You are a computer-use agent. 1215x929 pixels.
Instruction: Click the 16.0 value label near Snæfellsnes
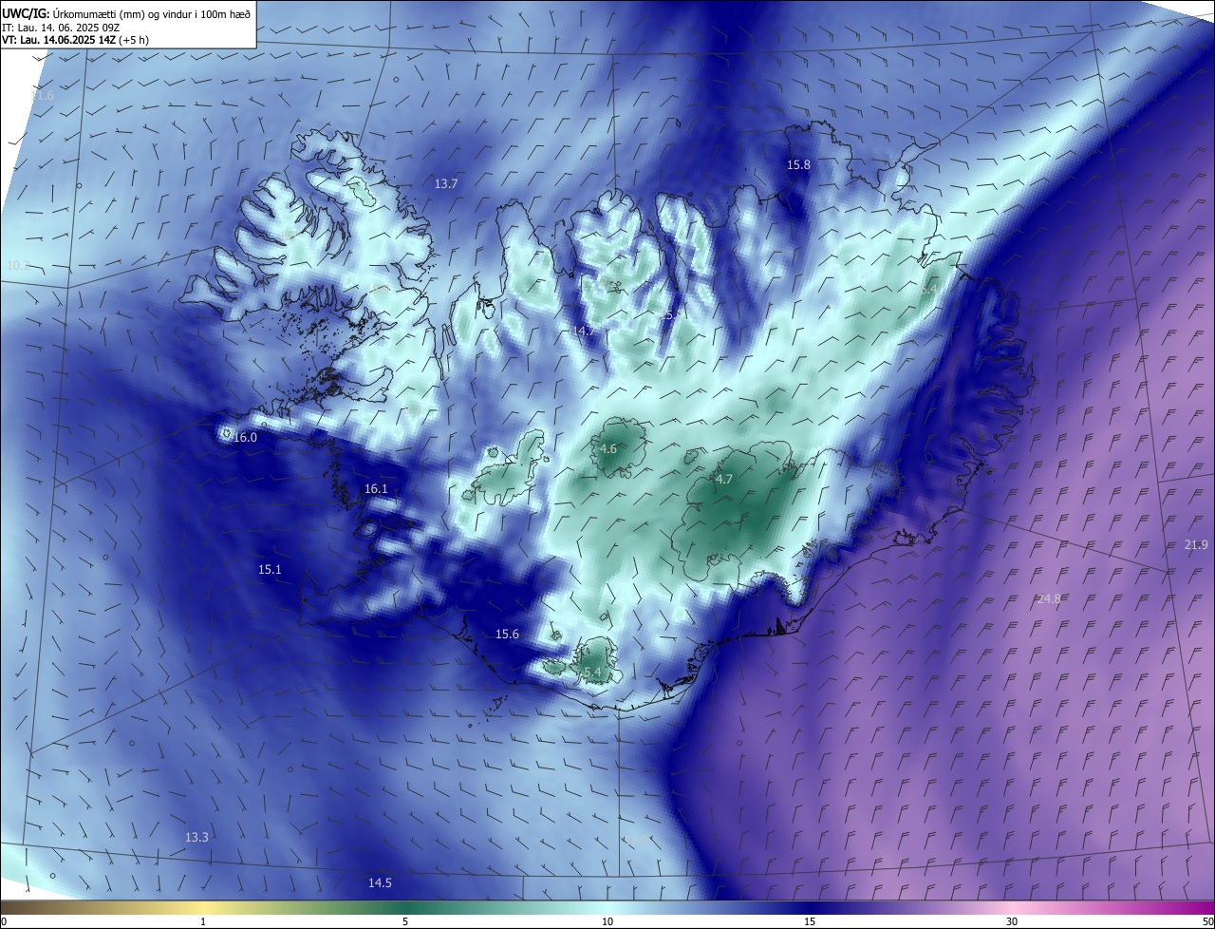245,438
